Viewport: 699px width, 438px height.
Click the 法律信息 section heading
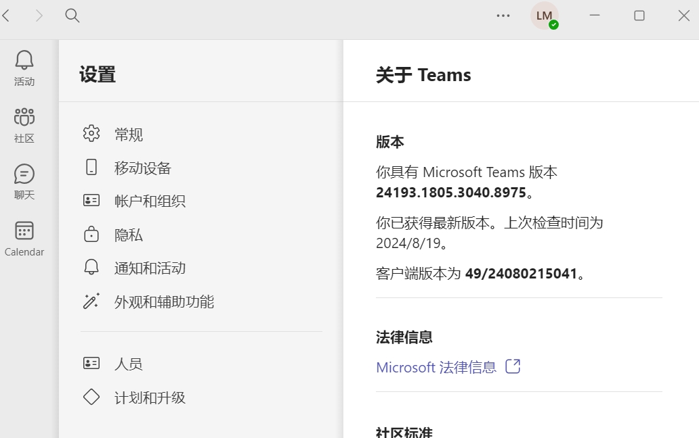(404, 337)
